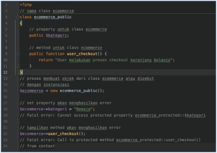Place cursor after the closing brace on line 12

(x=23, y=72)
